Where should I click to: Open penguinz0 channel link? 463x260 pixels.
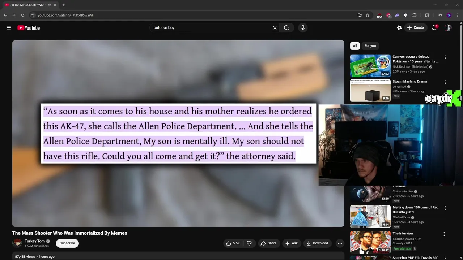pyautogui.click(x=400, y=87)
